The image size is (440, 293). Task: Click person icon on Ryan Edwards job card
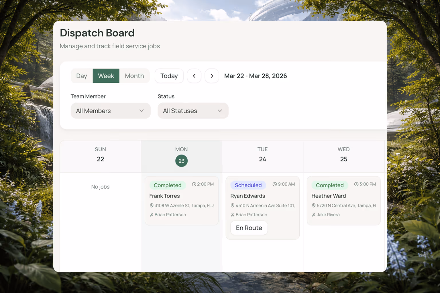[233, 215]
